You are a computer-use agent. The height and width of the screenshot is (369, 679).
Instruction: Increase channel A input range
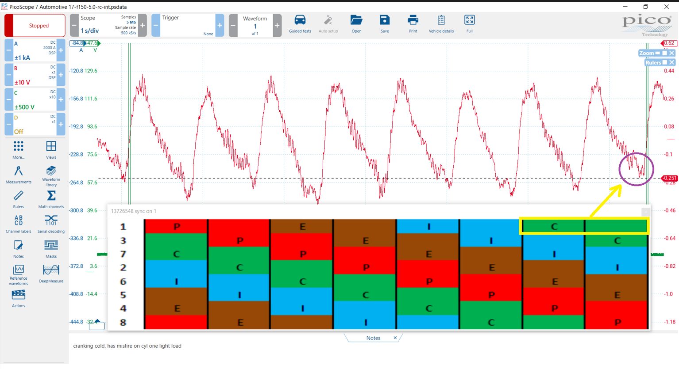pyautogui.click(x=61, y=50)
